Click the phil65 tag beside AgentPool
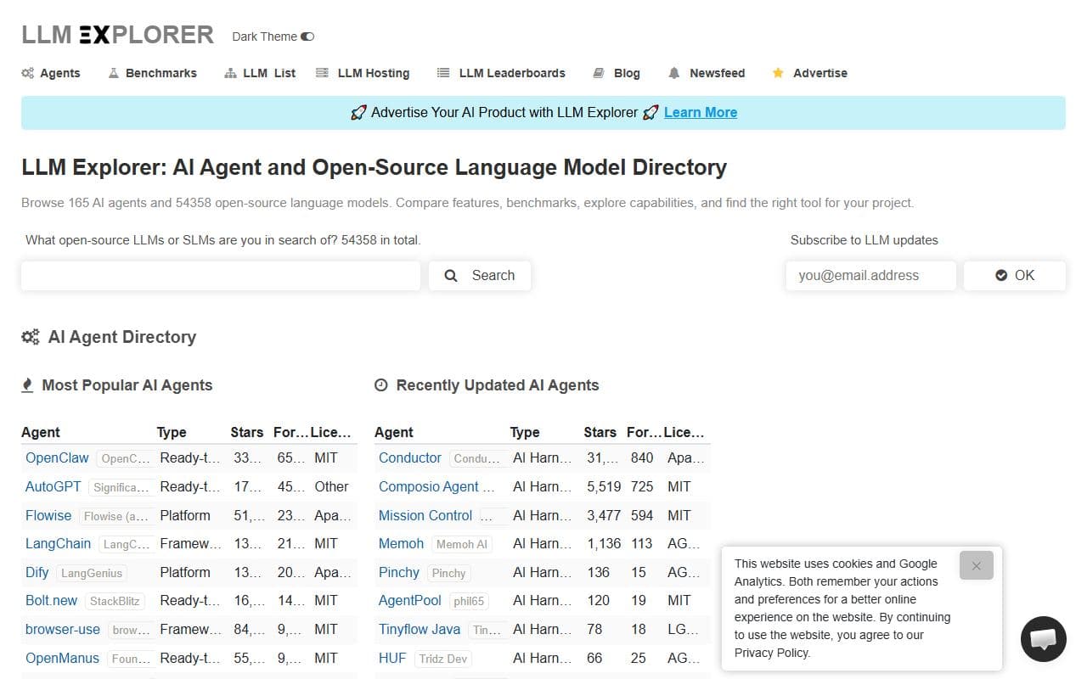 click(x=469, y=601)
